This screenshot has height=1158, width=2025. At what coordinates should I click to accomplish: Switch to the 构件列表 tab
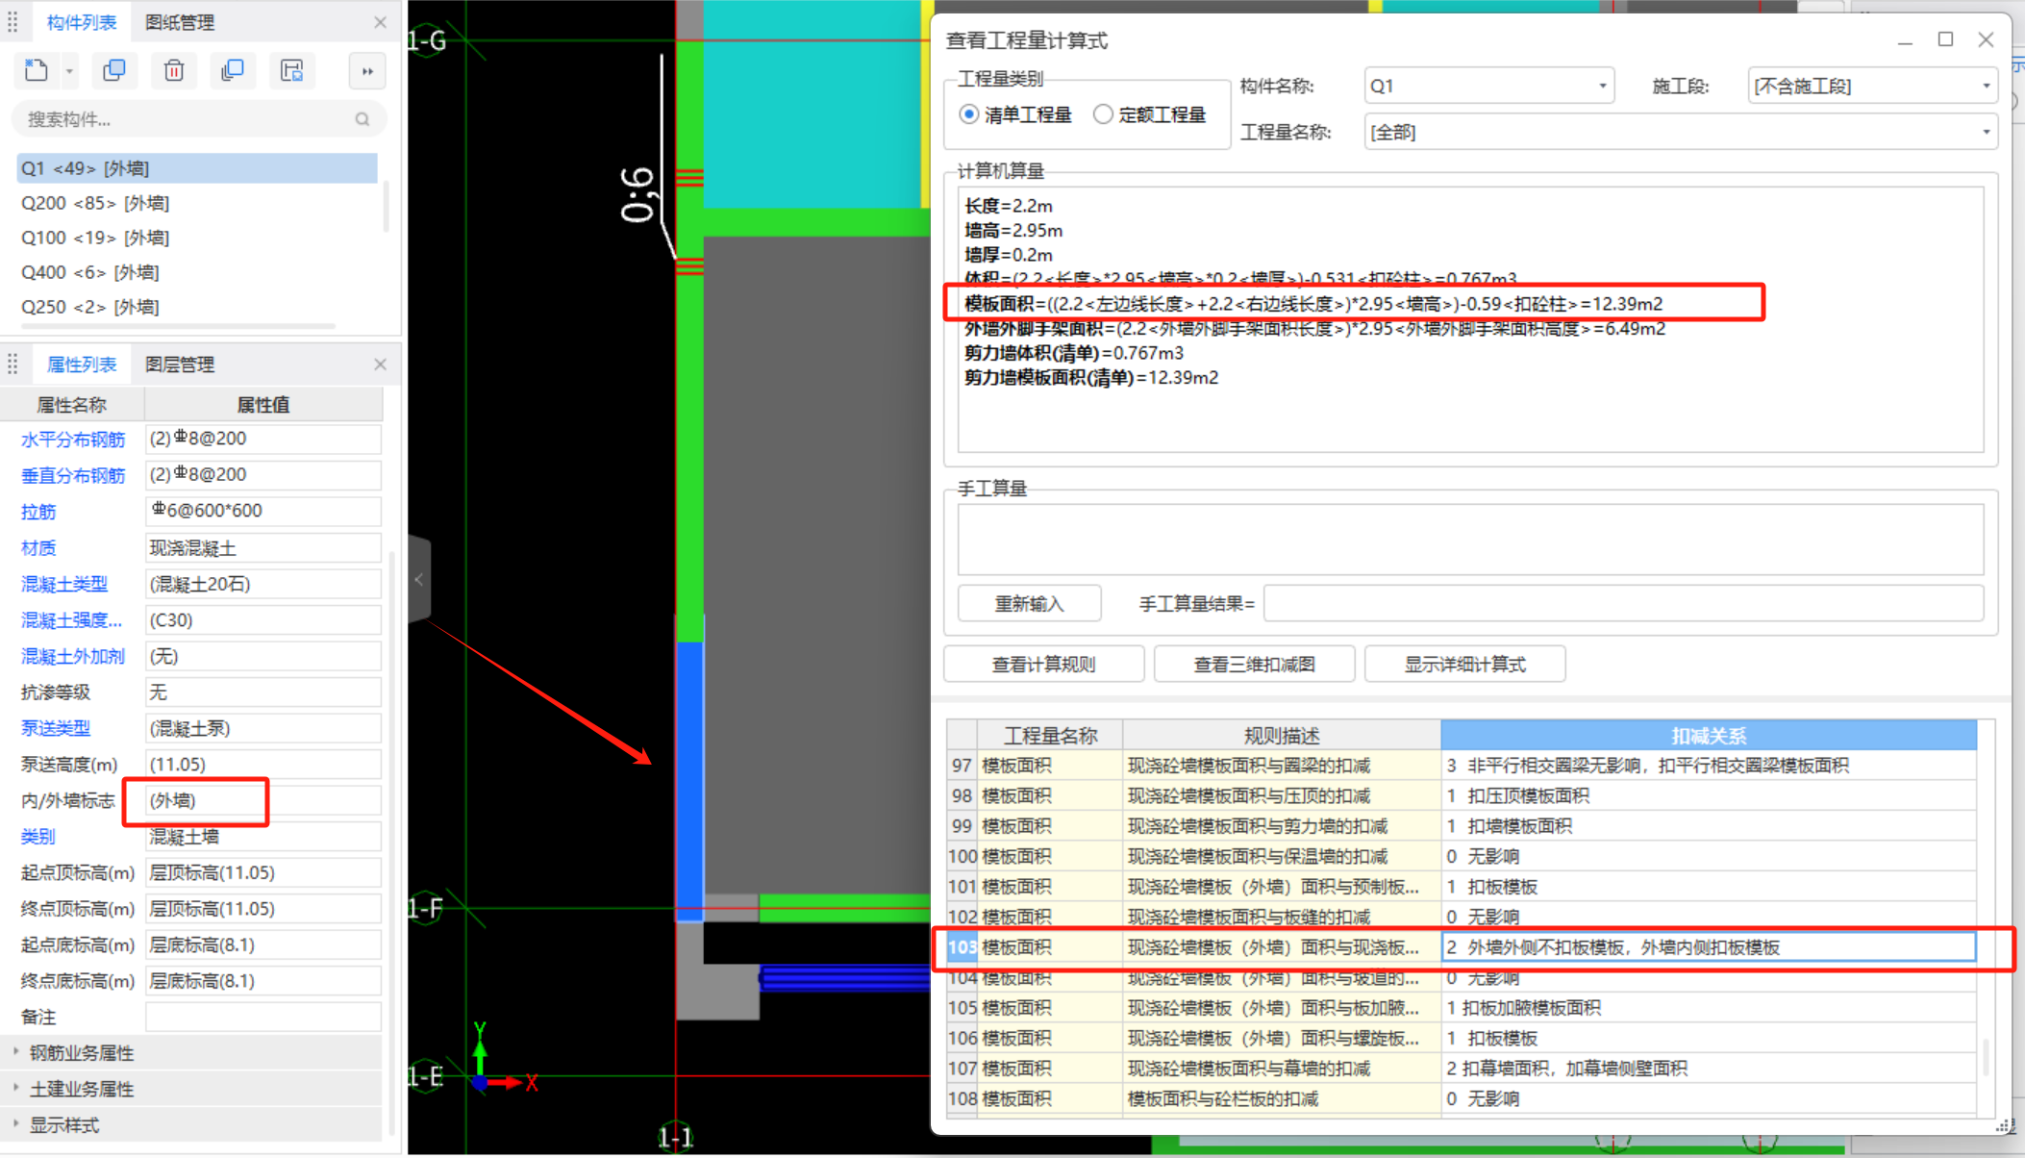pyautogui.click(x=81, y=22)
